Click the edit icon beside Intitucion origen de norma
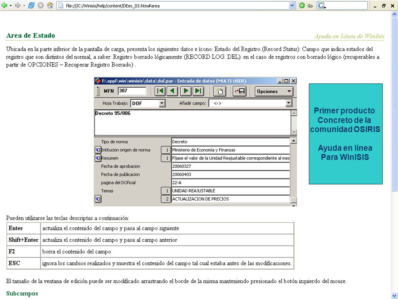Screen dimensions: 398x299 tap(98, 150)
